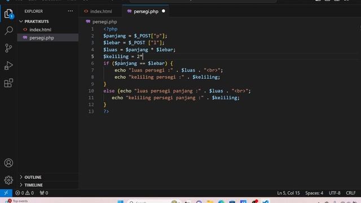The height and width of the screenshot is (203, 361).
Task: Click the closing brace on line 9
Action: (105, 84)
